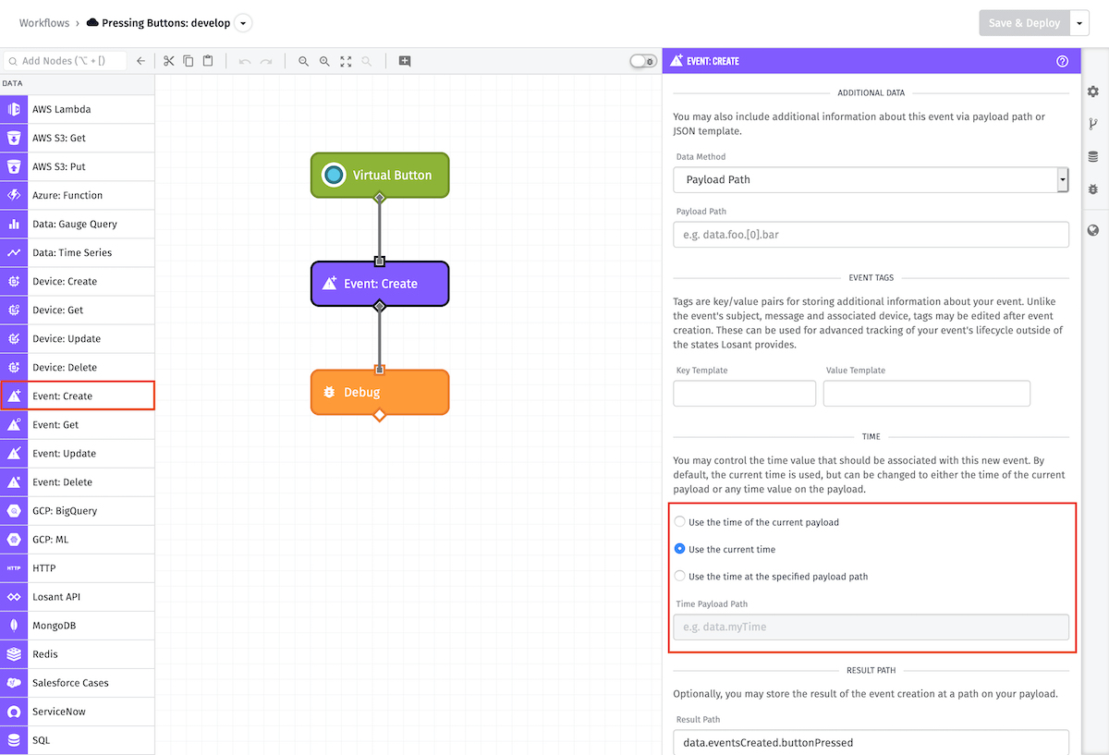Choose Device: Update from node list
Screen dimensions: 1109x755
pyautogui.click(x=78, y=338)
